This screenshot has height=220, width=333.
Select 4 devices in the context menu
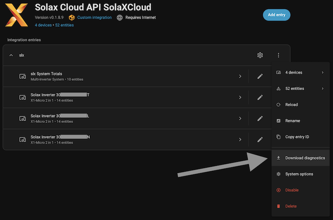click(301, 73)
